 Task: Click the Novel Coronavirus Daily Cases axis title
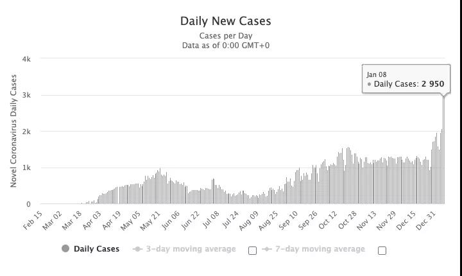point(13,131)
